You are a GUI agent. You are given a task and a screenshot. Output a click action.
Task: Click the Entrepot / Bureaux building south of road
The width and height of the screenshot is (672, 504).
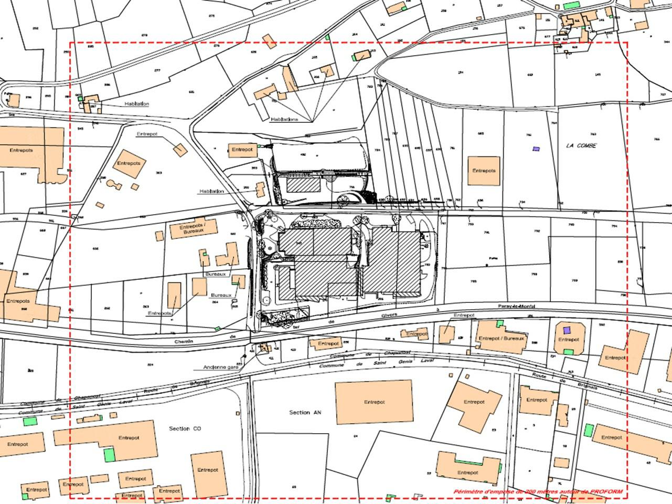[x=501, y=338]
